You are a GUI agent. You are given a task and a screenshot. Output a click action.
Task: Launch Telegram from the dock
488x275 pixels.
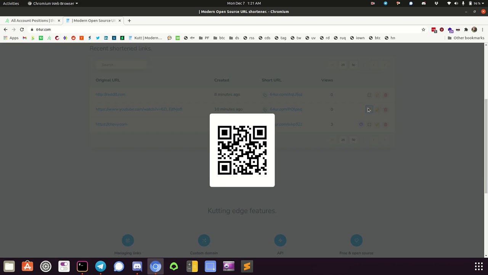pos(101,266)
